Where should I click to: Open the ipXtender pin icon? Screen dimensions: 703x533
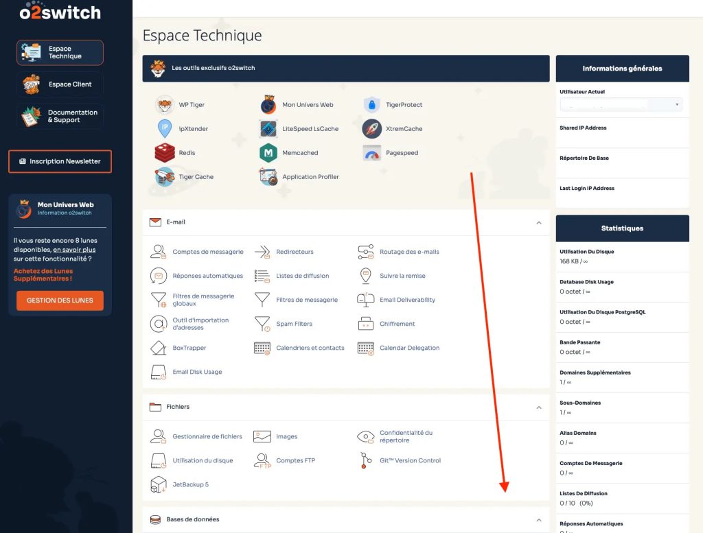coord(165,128)
